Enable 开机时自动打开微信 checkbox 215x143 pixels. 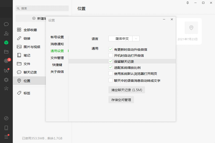110,56
